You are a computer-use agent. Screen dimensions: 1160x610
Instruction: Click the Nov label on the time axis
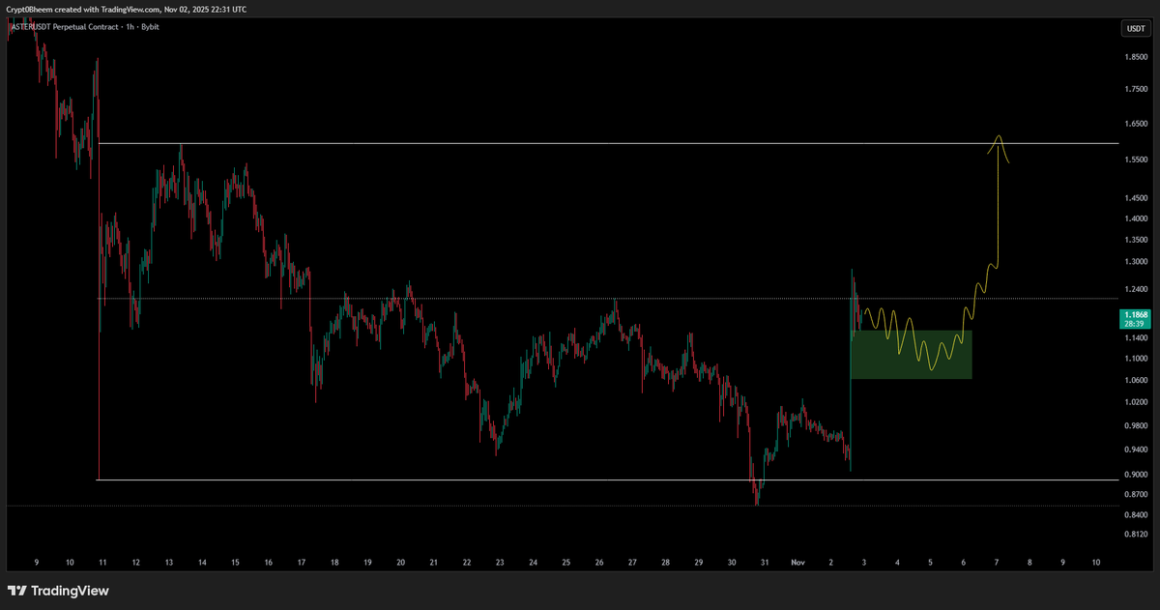click(x=797, y=562)
